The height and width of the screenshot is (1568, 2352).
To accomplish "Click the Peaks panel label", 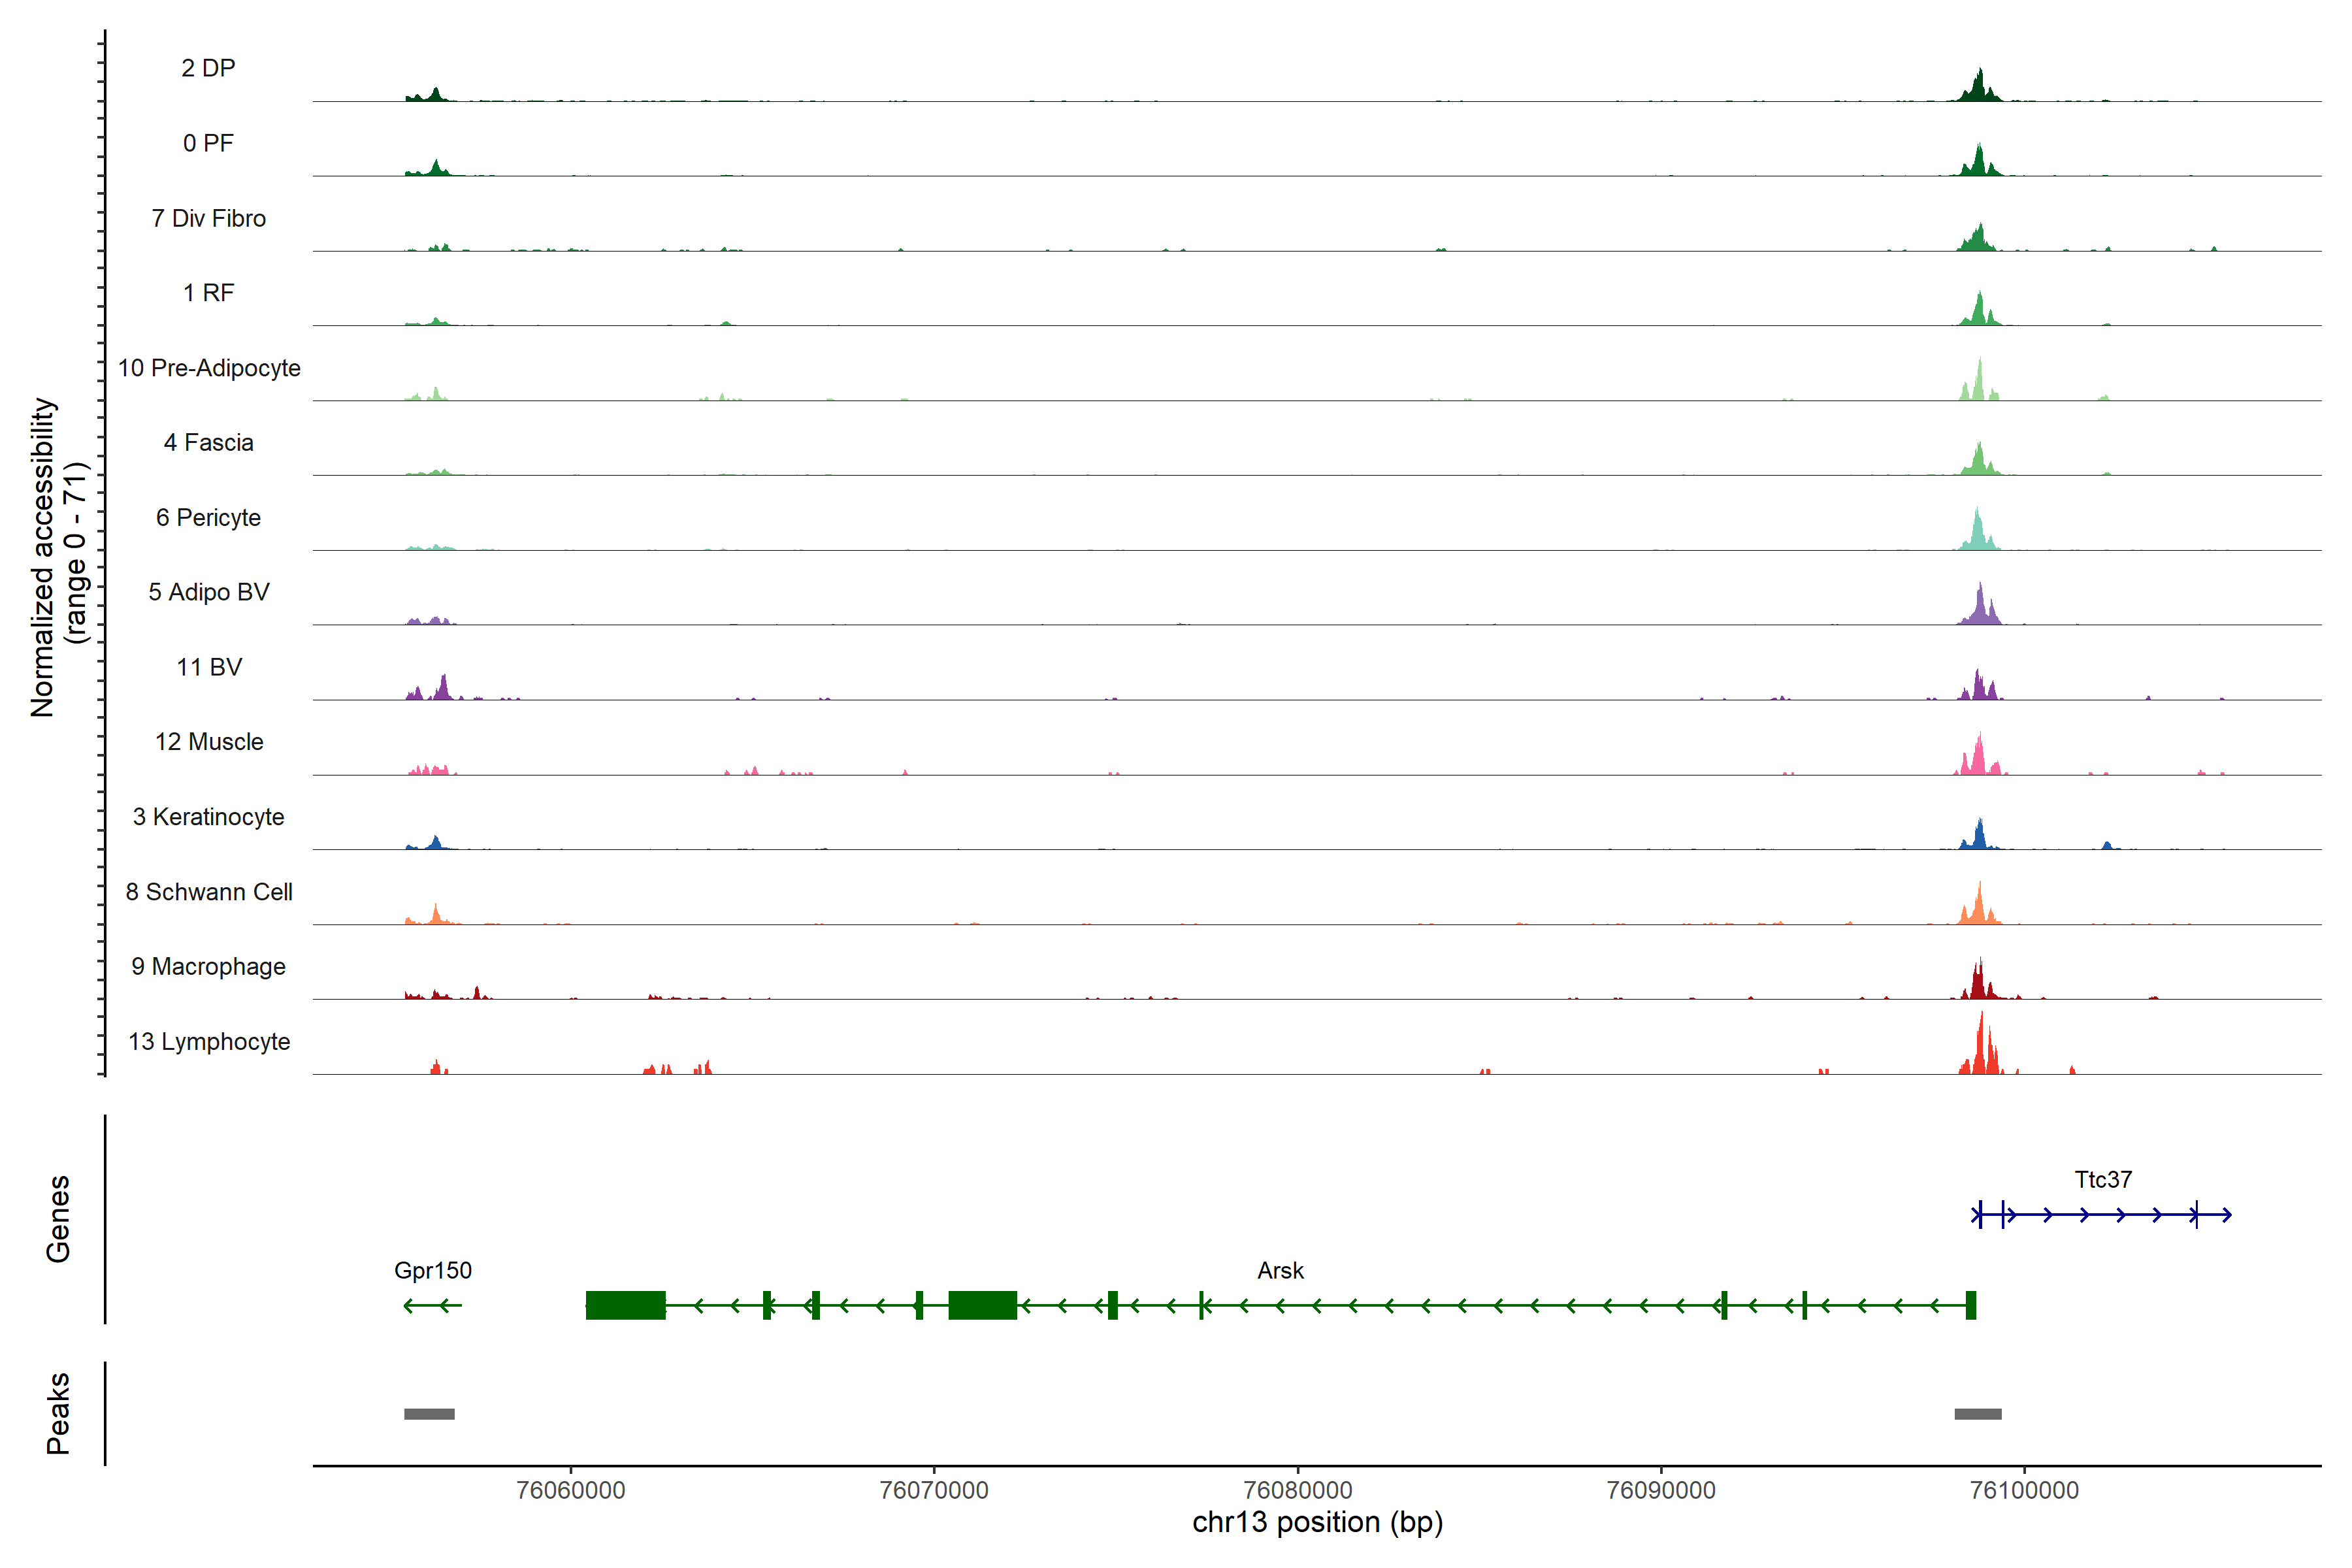I will pyautogui.click(x=58, y=1412).
